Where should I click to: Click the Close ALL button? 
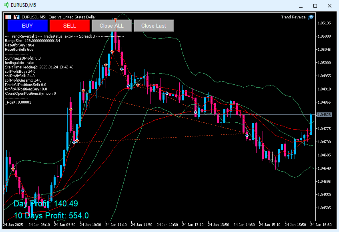[x=112, y=26]
